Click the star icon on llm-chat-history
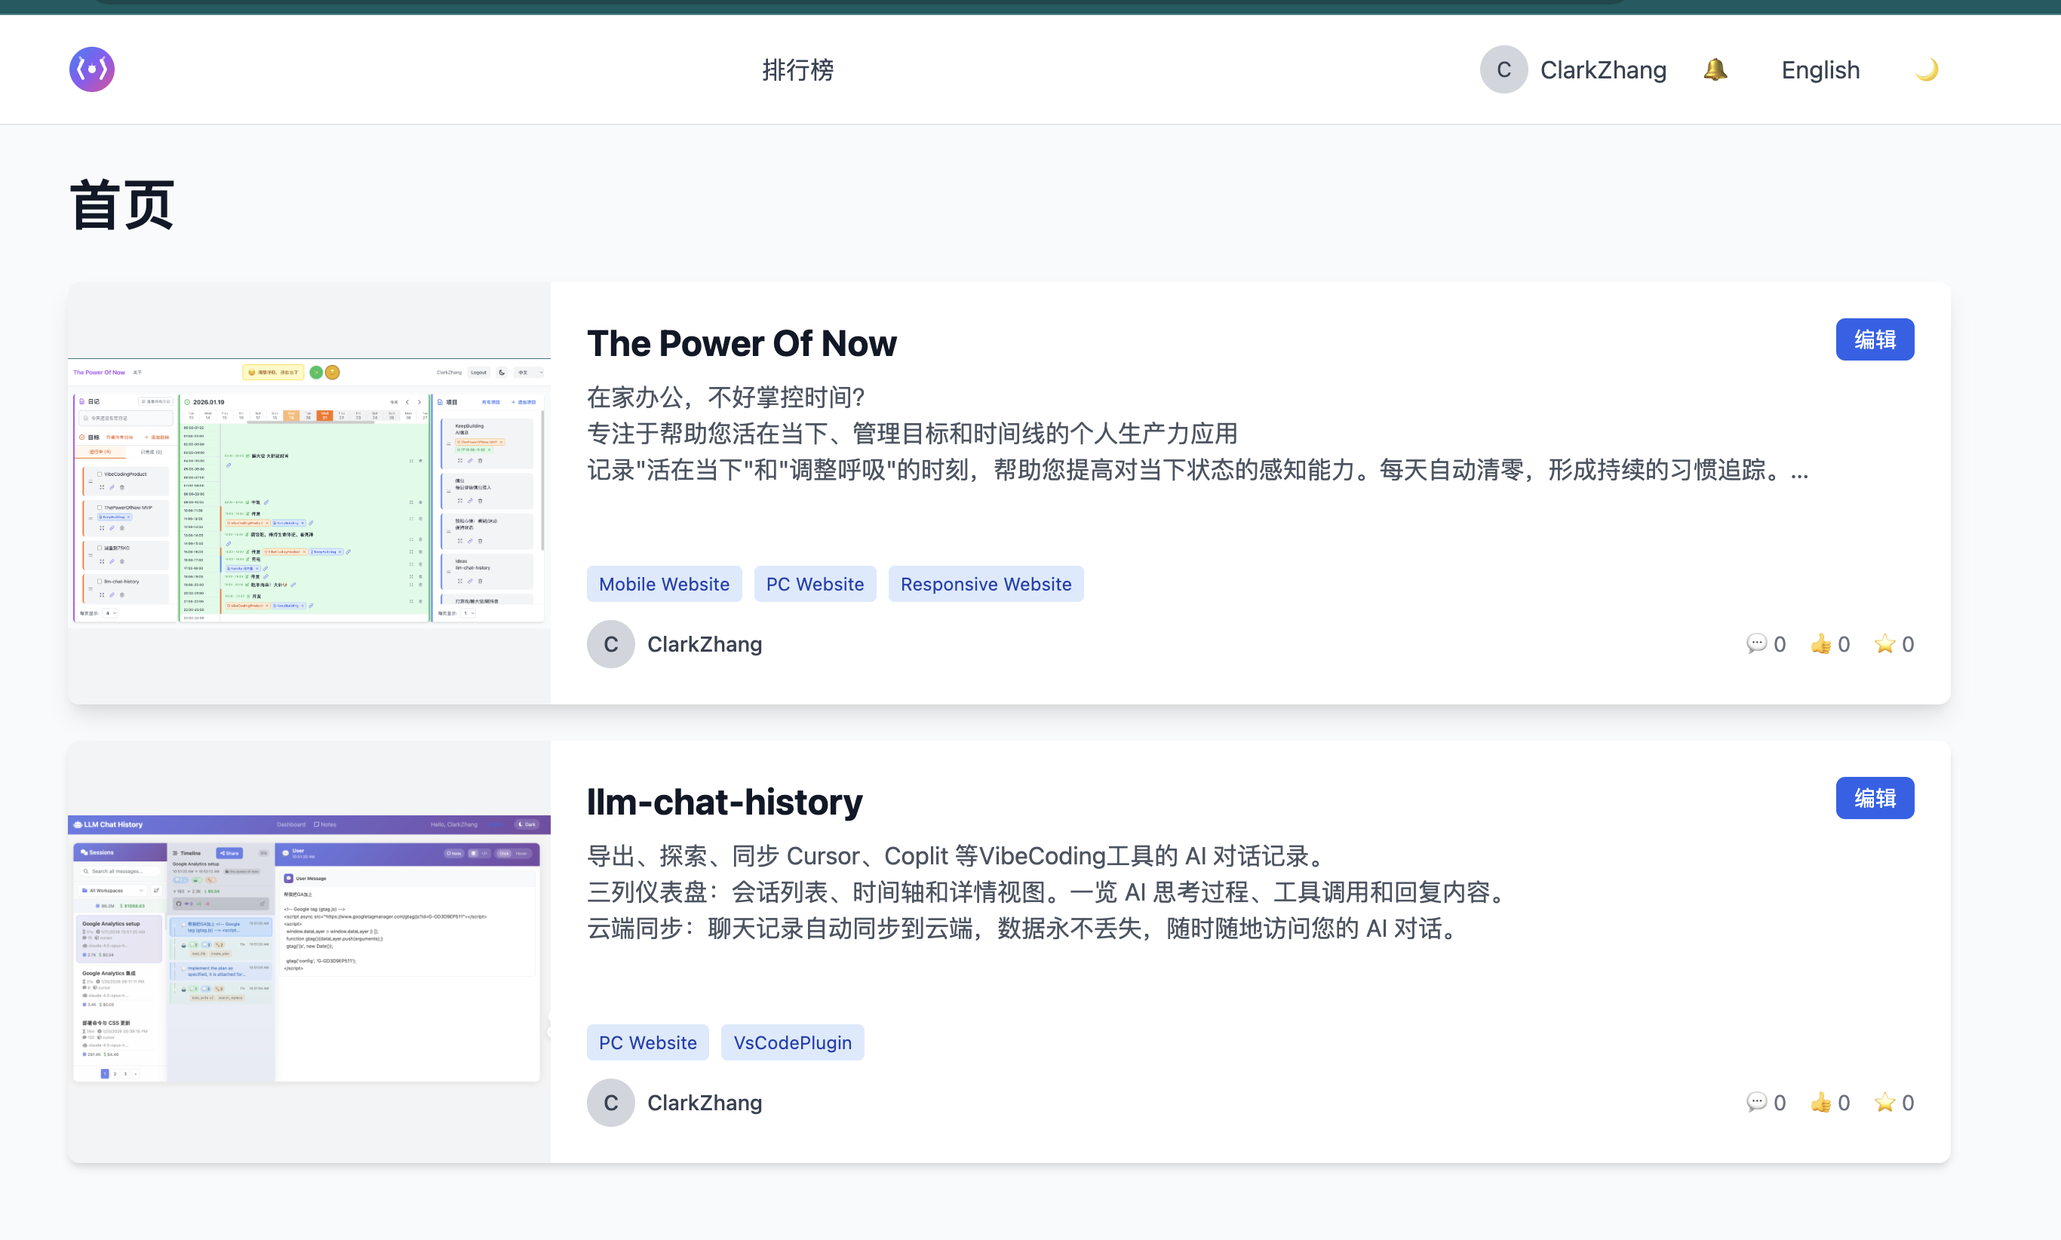The image size is (2061, 1240). [1884, 1102]
